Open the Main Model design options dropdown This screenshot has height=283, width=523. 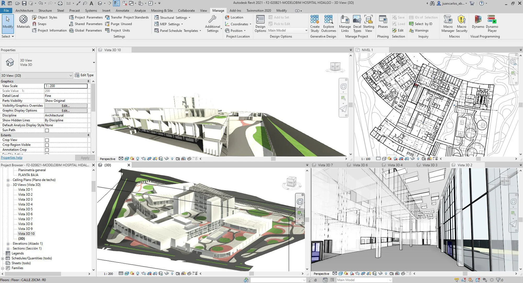[306, 30]
